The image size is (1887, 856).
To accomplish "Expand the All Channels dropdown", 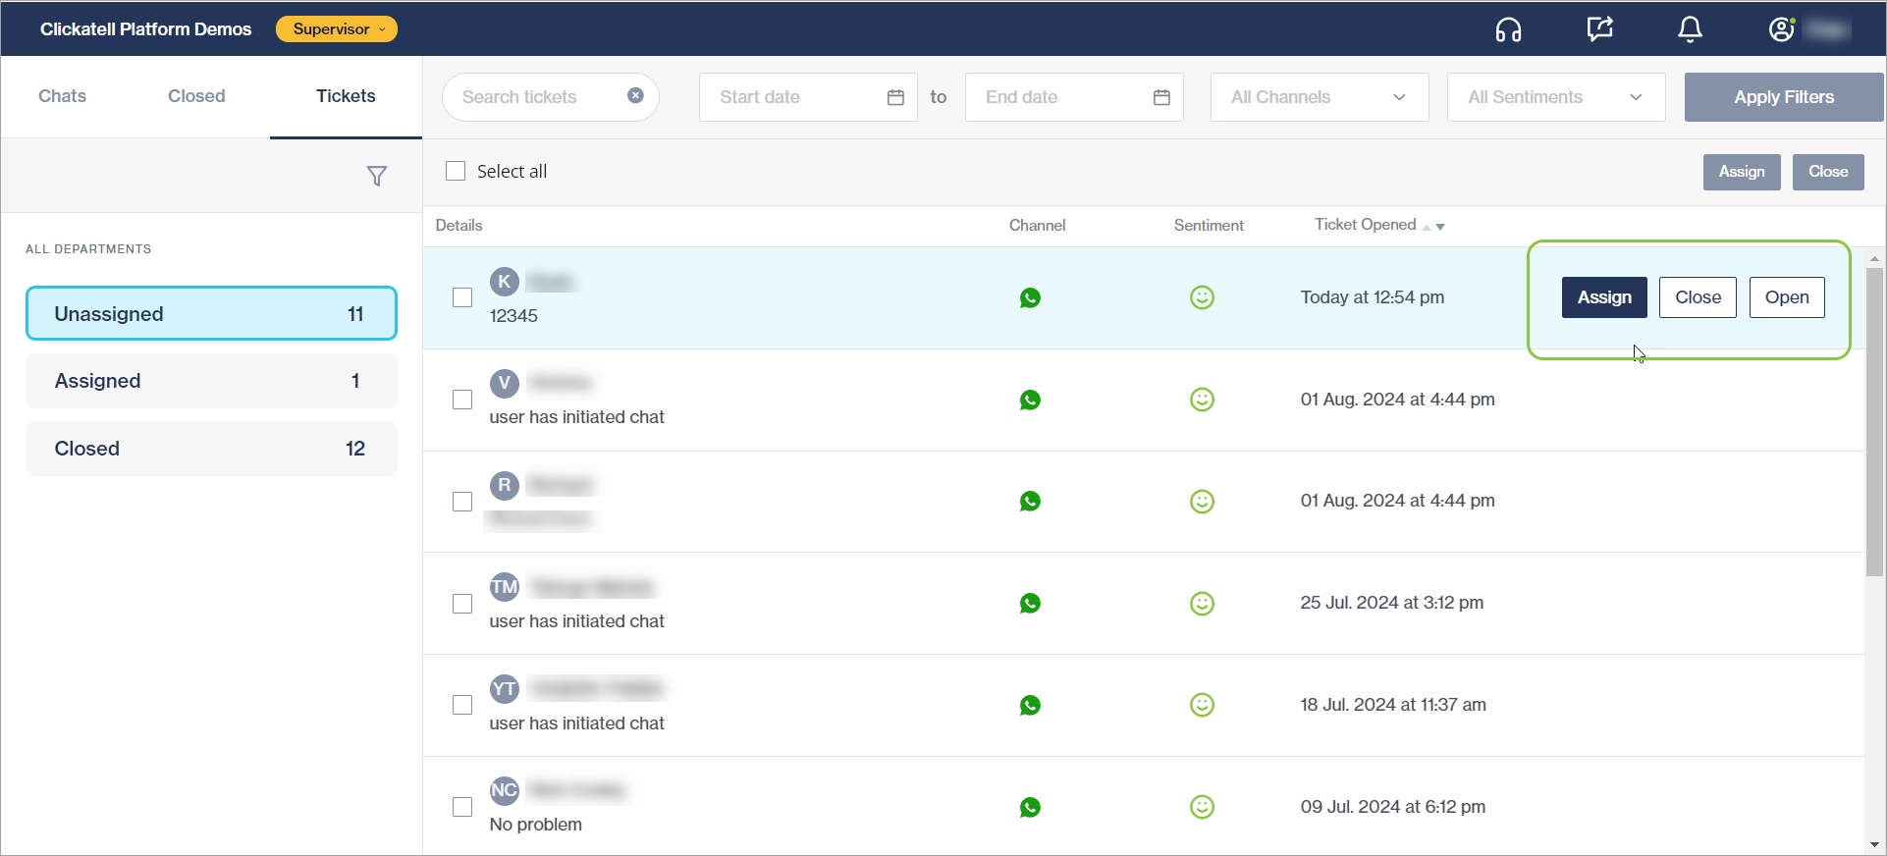I will point(1319,97).
